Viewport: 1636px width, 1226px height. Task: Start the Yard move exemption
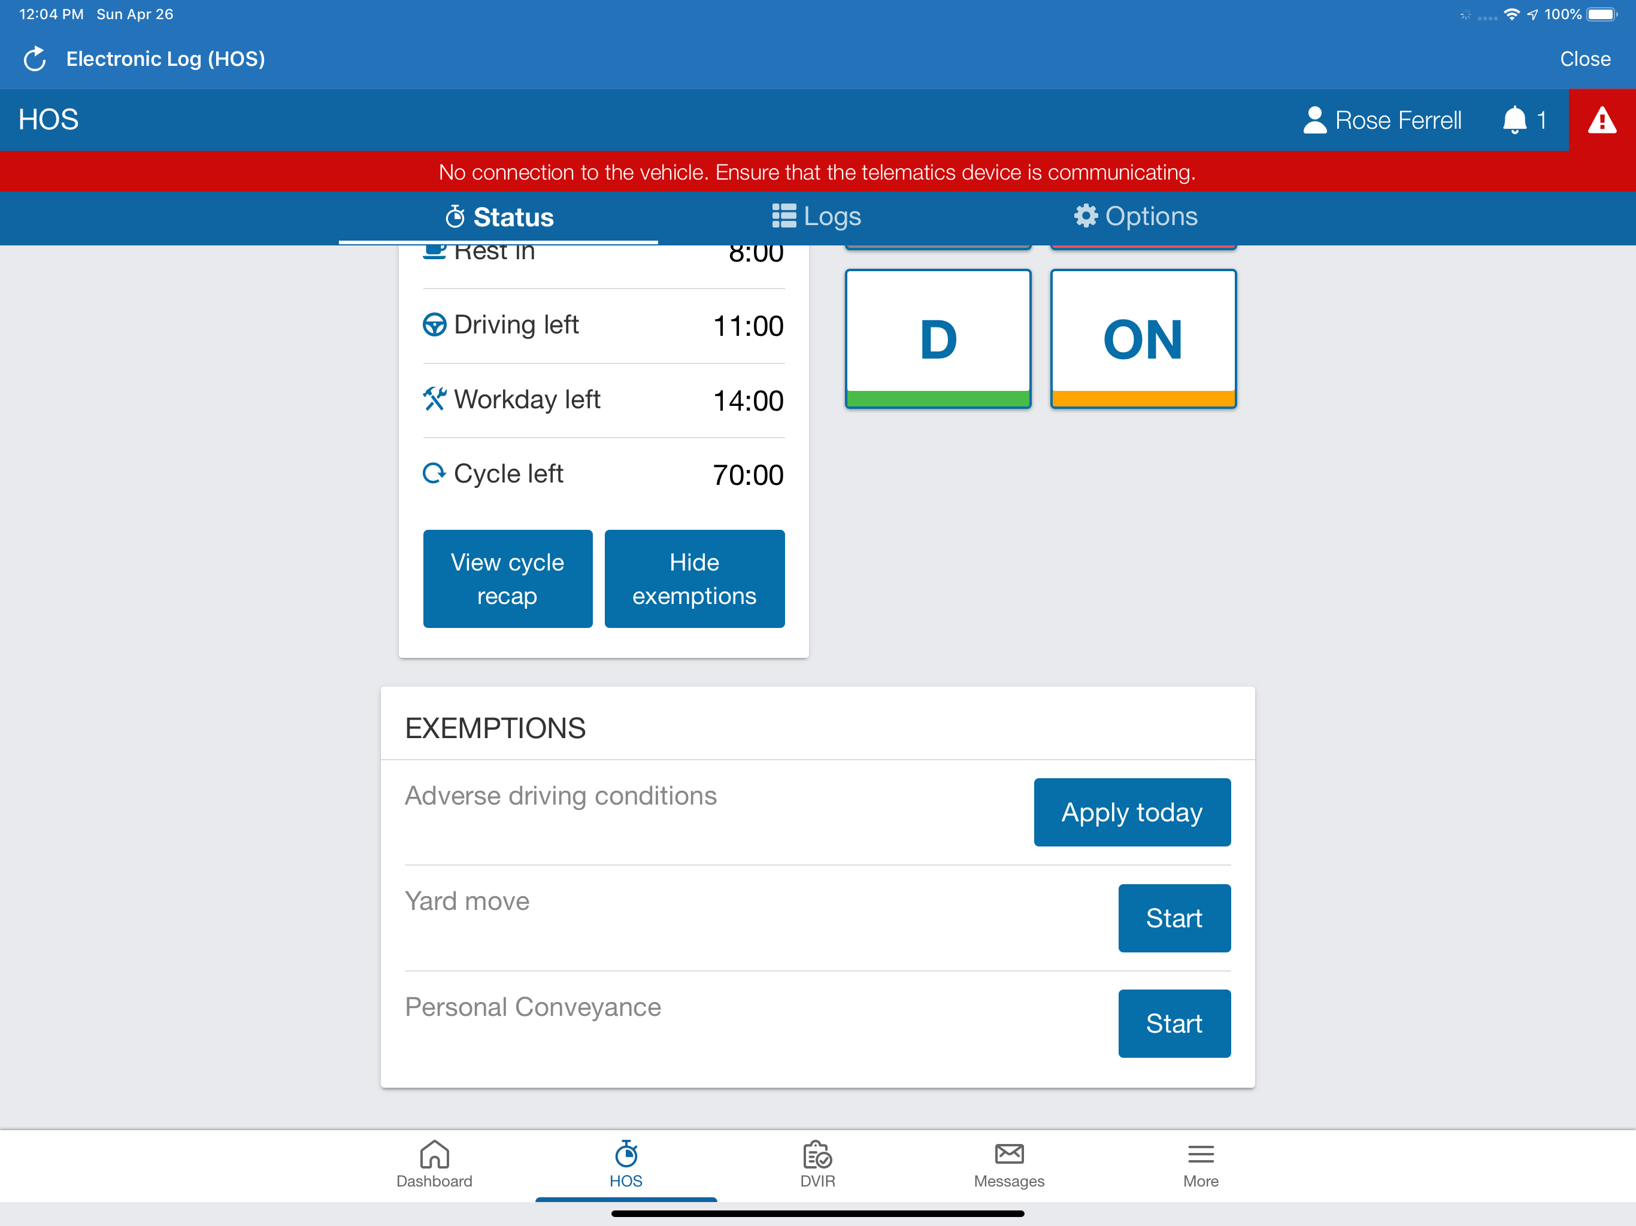pyautogui.click(x=1174, y=918)
